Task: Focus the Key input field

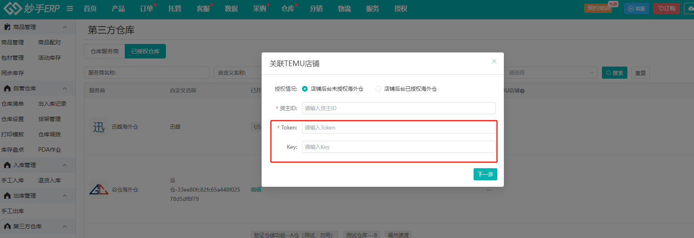Action: [x=398, y=147]
